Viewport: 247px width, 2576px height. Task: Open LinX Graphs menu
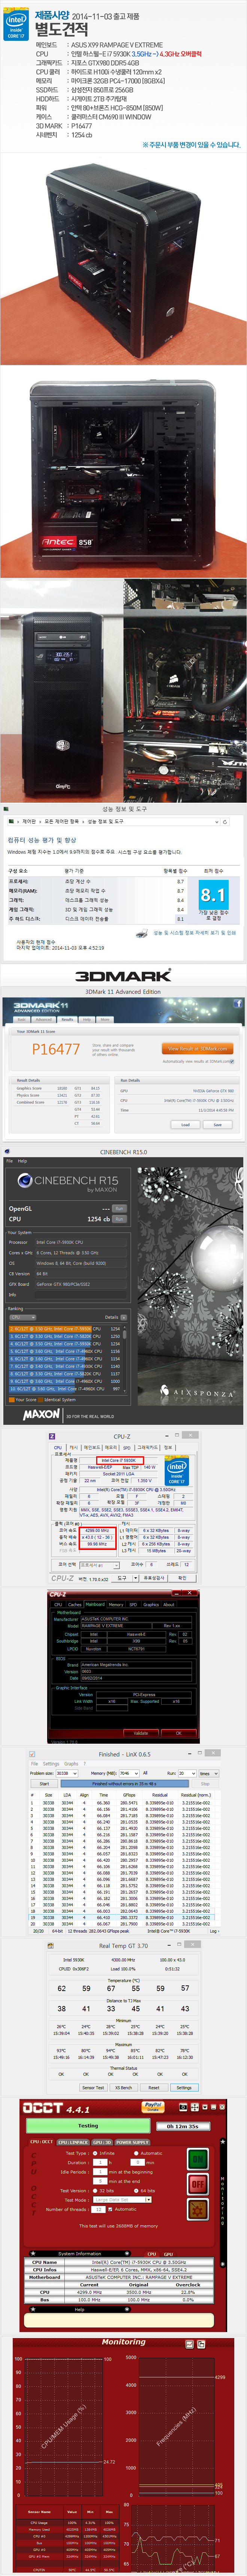71,1763
